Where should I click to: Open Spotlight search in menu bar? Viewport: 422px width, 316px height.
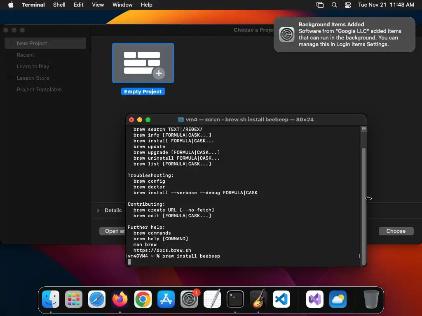click(334, 5)
